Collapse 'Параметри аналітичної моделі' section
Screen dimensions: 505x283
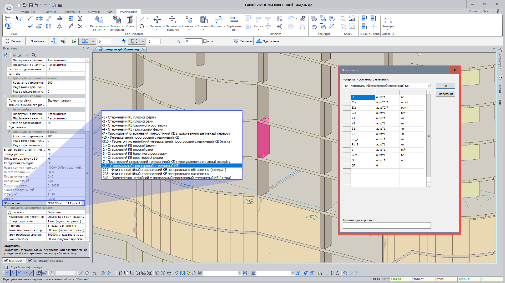[5, 208]
